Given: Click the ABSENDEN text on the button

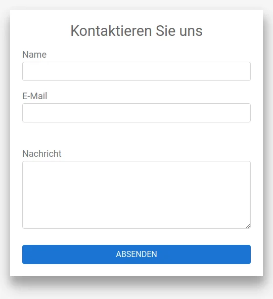Looking at the screenshot, I should [x=136, y=254].
